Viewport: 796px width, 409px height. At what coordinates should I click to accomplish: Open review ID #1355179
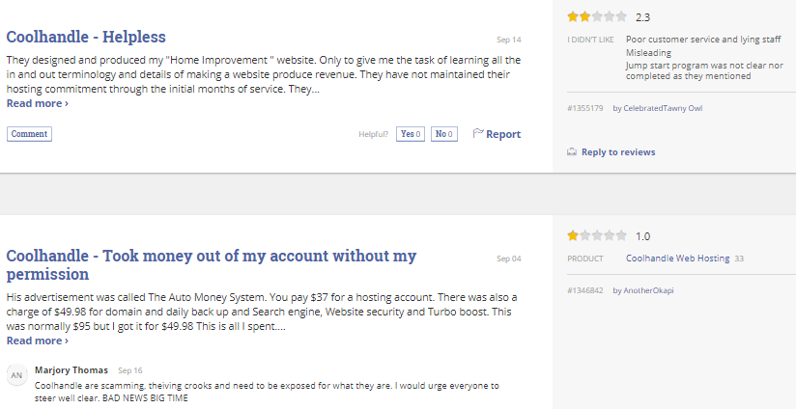585,108
